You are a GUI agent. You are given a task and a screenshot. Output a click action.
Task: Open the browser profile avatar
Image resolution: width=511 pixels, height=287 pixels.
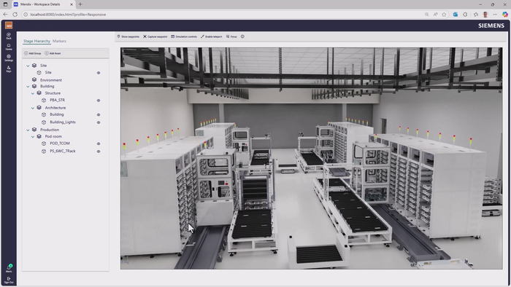485,15
